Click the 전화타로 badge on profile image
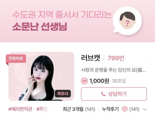This screenshot has width=155, height=118. (16, 59)
